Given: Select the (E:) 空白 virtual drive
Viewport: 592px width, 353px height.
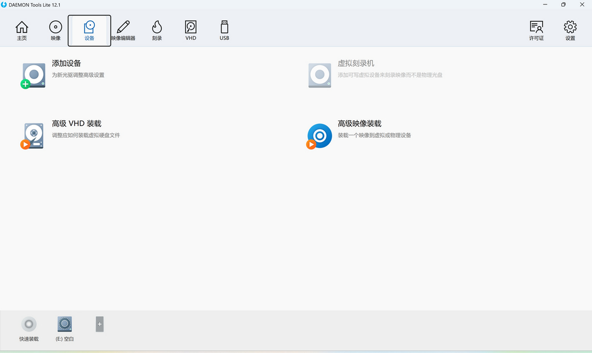Looking at the screenshot, I should (x=64, y=324).
